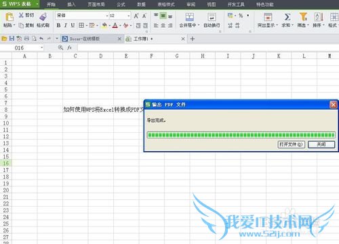Open the font name 宋体 dropdown
Image resolution: width=339 pixels, height=244 pixels.
coord(107,16)
